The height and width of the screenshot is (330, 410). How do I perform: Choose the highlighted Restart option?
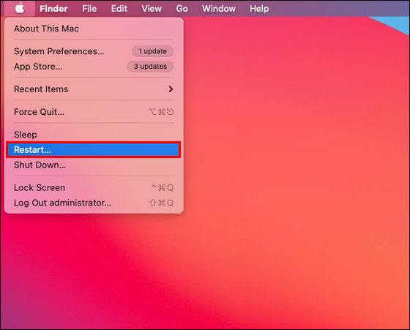(x=94, y=150)
